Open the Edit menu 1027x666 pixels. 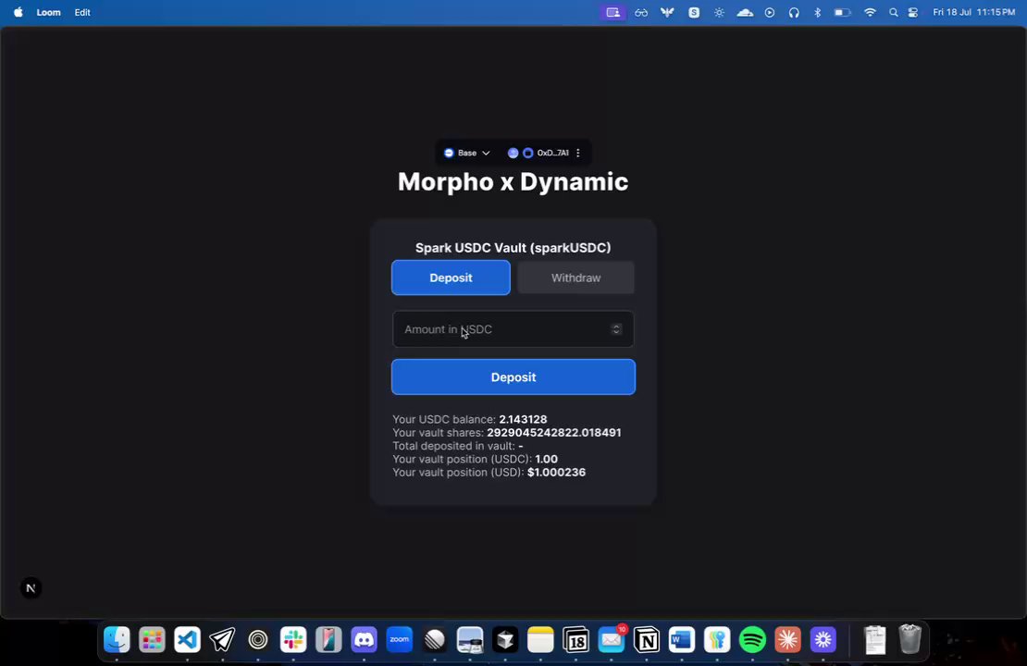tap(81, 12)
